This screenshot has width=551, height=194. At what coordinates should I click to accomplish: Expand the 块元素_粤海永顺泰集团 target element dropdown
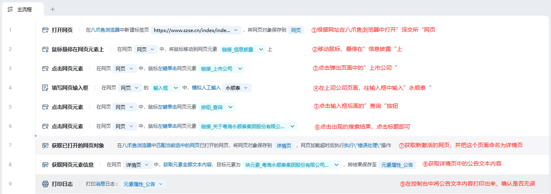click(292, 165)
